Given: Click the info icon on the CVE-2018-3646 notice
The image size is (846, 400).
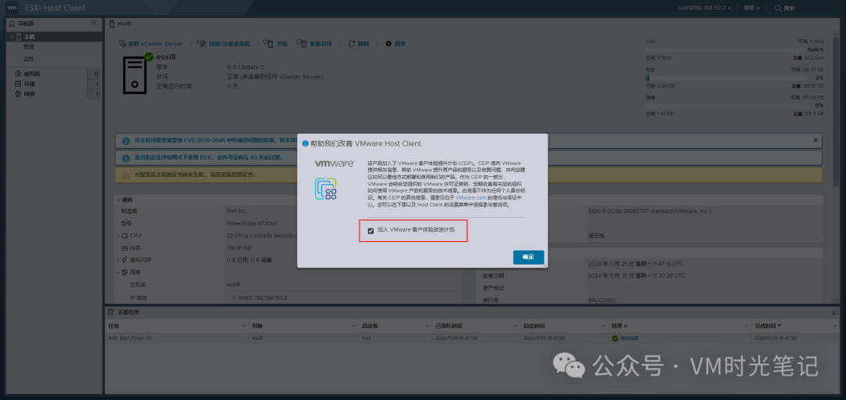Looking at the screenshot, I should [x=125, y=141].
